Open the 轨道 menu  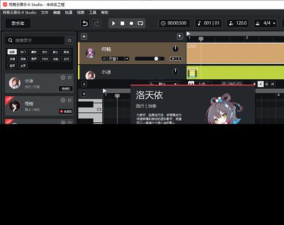[69, 12]
